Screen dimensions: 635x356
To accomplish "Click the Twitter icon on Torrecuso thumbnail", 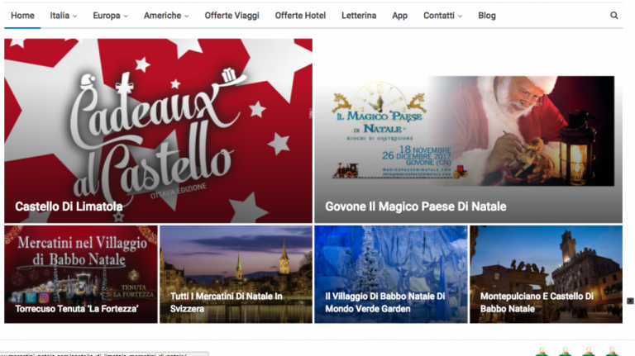I will tap(31, 297).
